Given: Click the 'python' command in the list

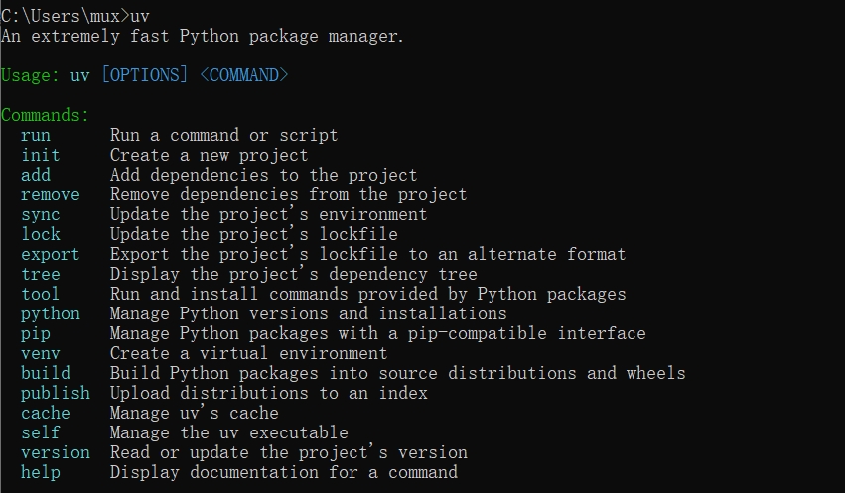Looking at the screenshot, I should 51,313.
